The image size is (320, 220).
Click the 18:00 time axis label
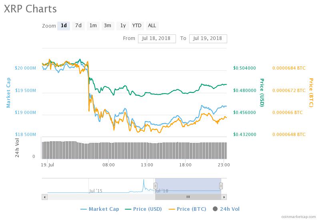(x=185, y=165)
